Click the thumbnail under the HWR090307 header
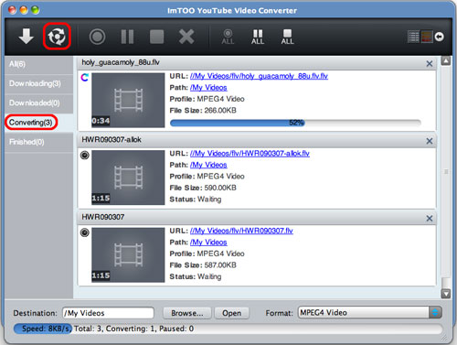The image size is (457, 345). [128, 255]
